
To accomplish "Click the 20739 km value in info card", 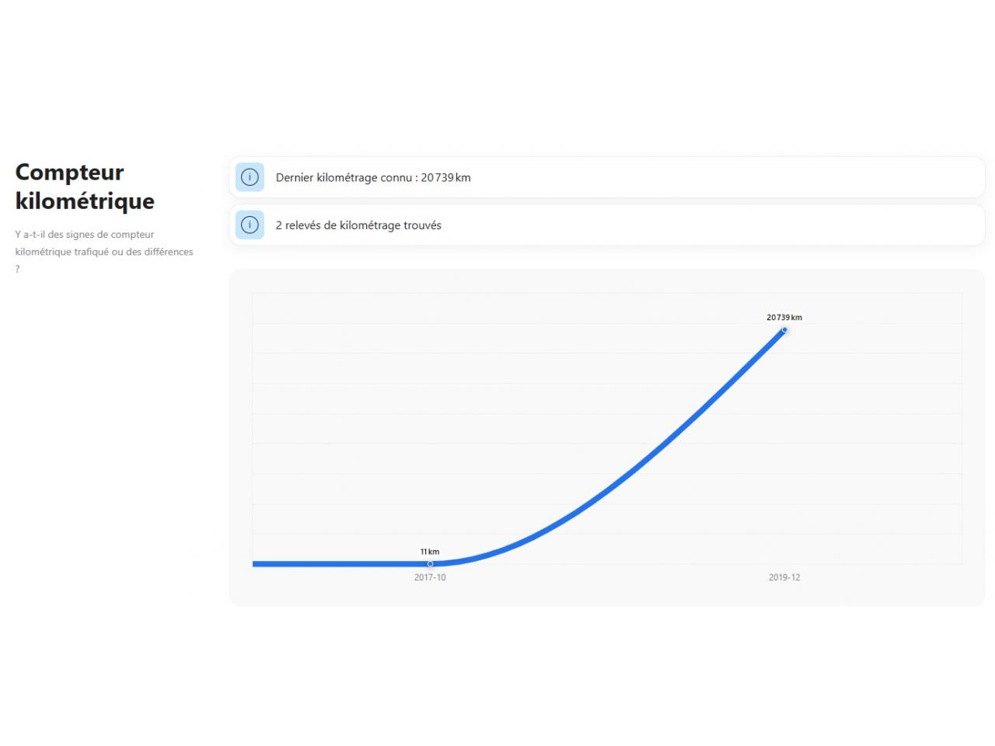I will (445, 177).
